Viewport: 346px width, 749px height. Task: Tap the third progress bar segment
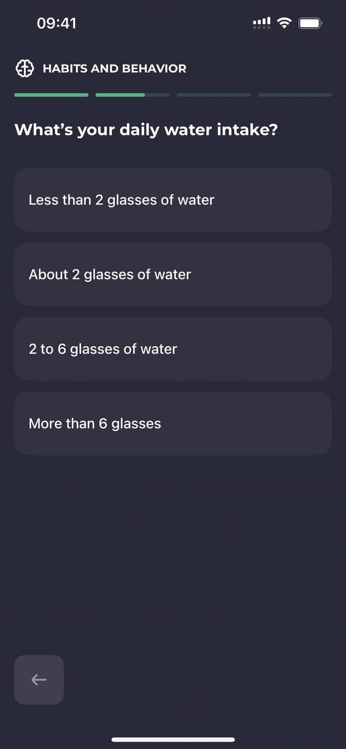click(213, 95)
